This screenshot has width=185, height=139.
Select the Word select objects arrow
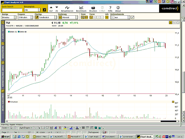click(11, 128)
